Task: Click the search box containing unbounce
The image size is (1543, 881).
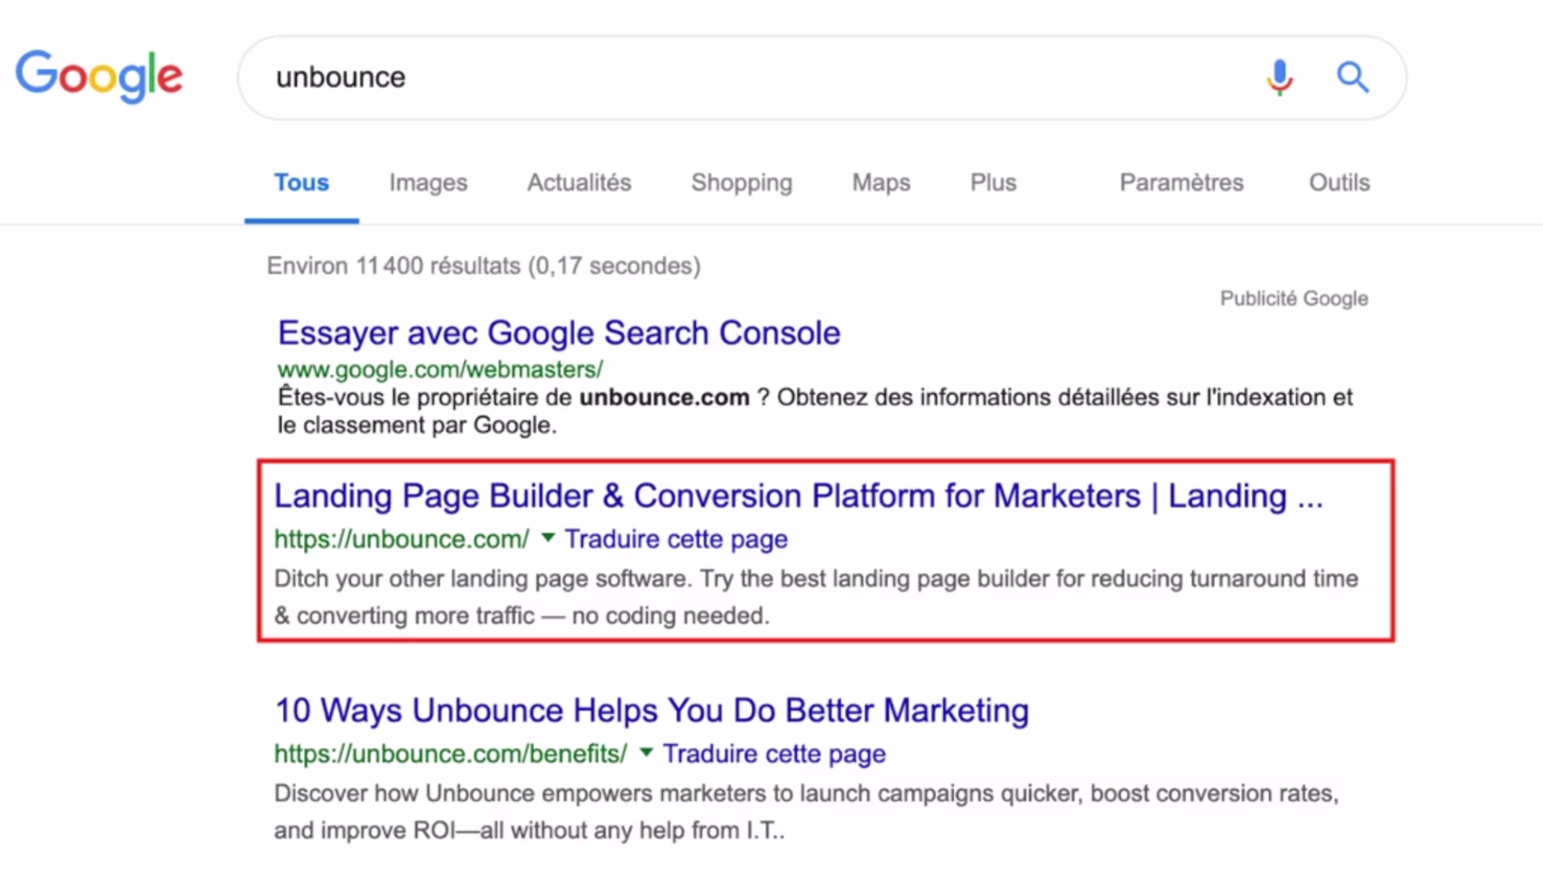Action: pos(753,77)
